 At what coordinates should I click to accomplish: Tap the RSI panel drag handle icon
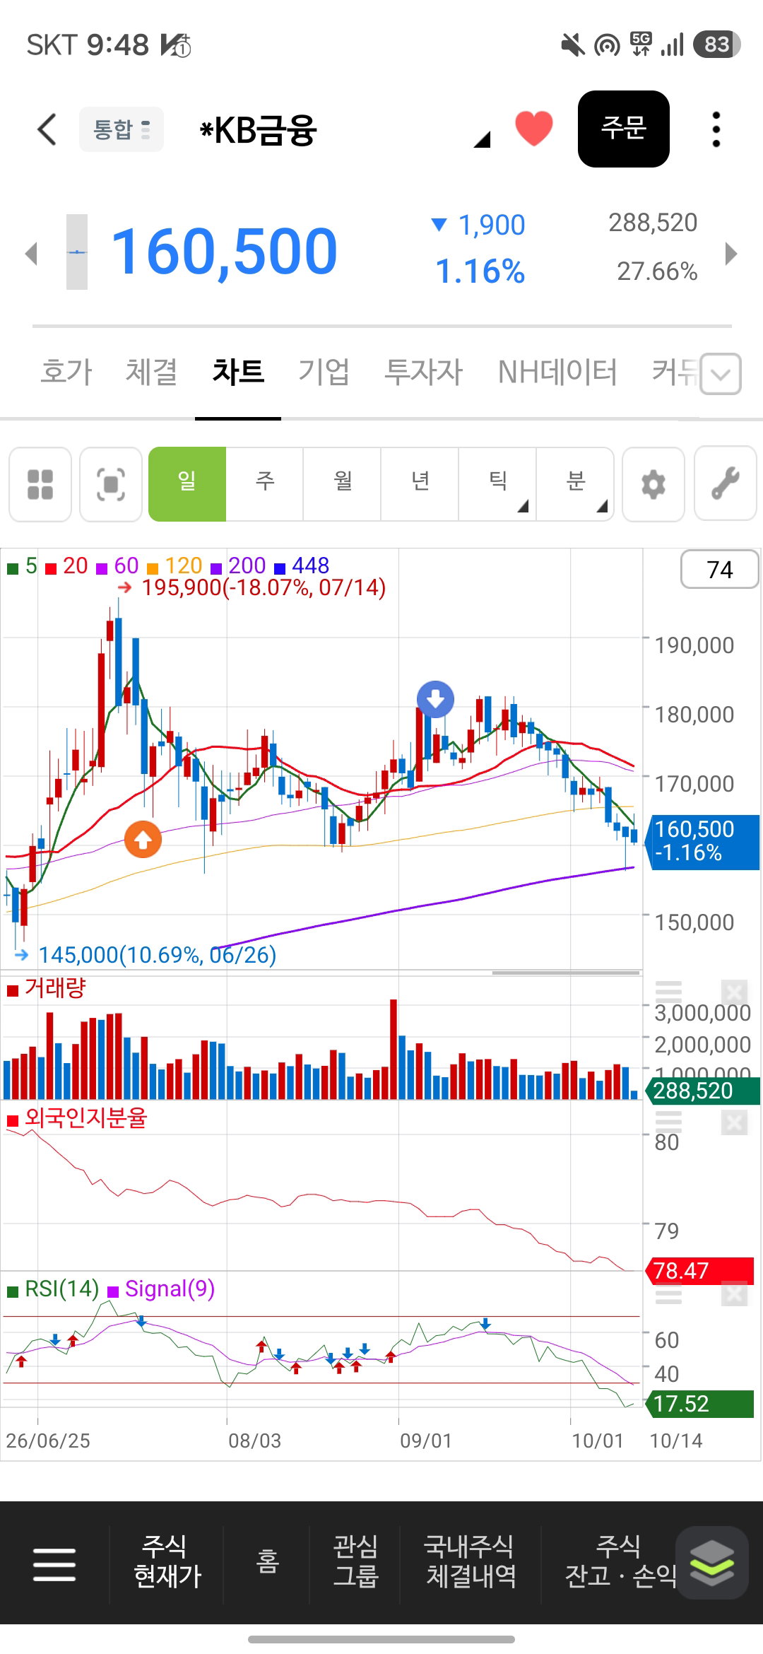point(669,1295)
